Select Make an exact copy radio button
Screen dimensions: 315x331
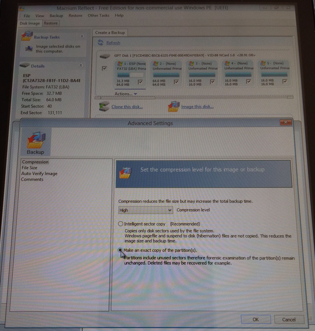(120, 250)
